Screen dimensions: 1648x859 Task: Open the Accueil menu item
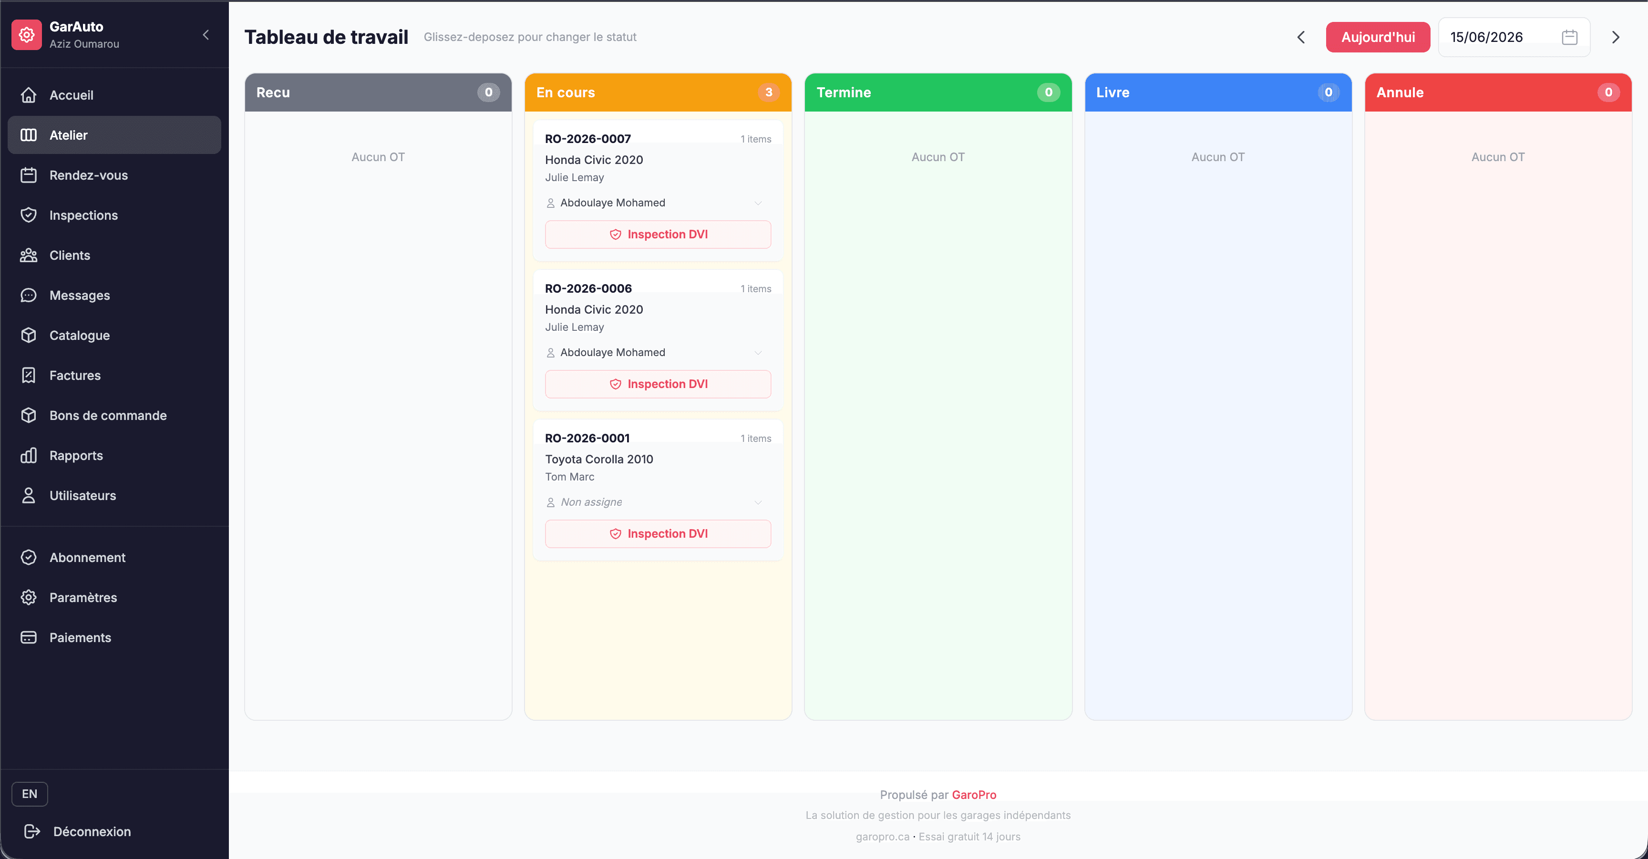click(x=114, y=95)
